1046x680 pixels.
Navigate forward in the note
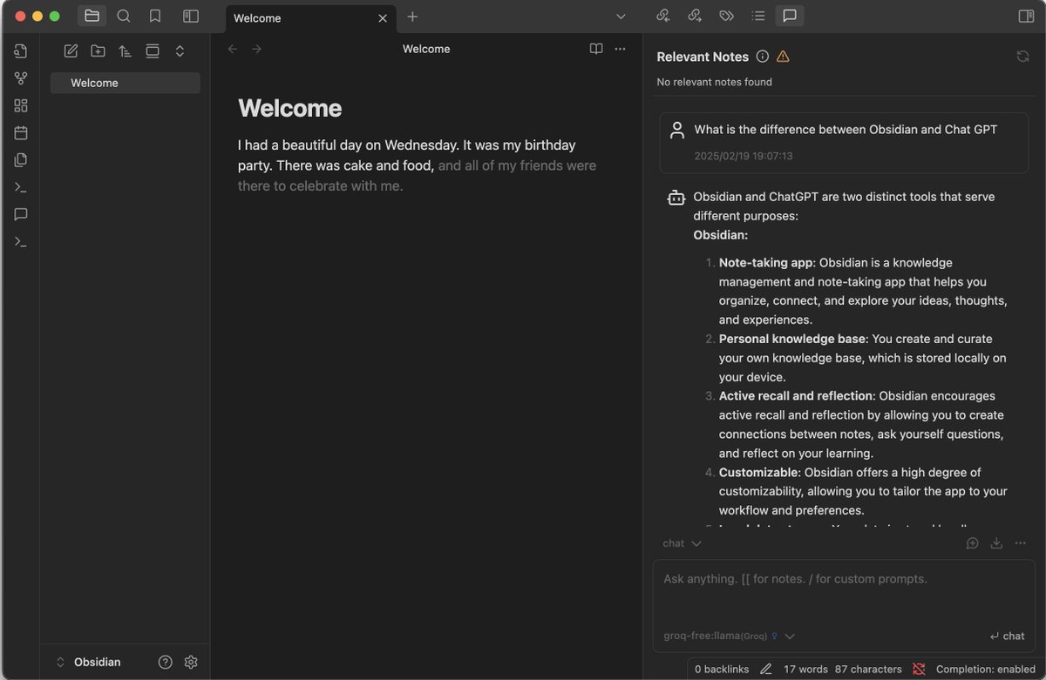[x=256, y=49]
